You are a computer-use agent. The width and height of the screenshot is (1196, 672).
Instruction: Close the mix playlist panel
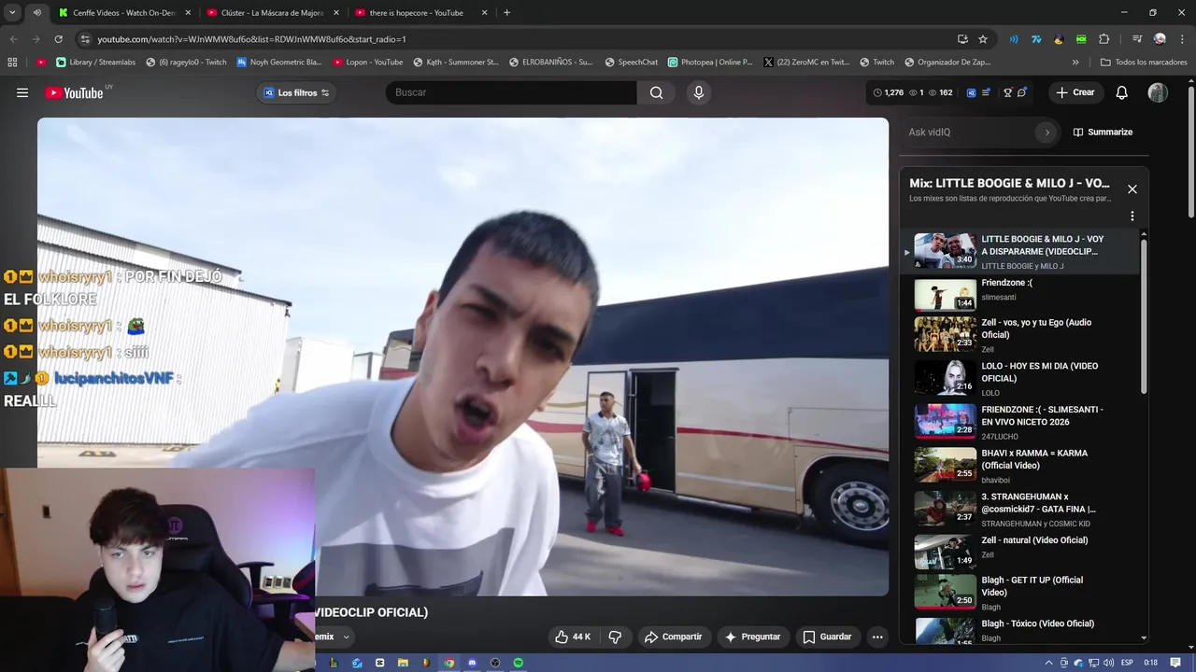point(1132,189)
